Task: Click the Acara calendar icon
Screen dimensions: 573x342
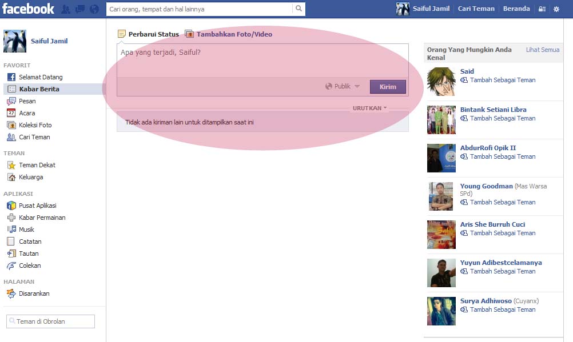Action: (x=11, y=113)
